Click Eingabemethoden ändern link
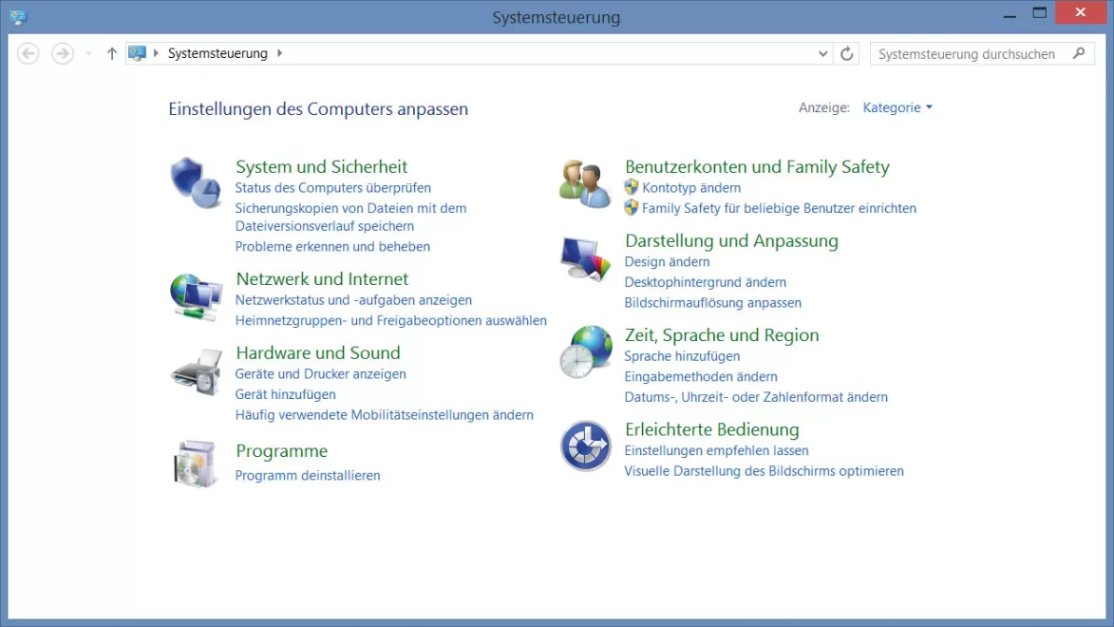This screenshot has width=1114, height=627. (701, 377)
